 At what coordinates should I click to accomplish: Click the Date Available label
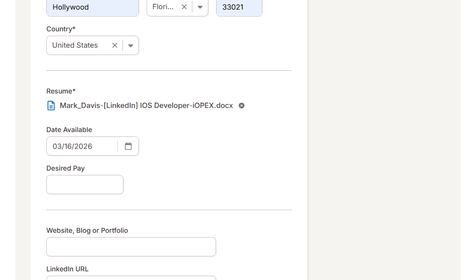click(x=69, y=130)
